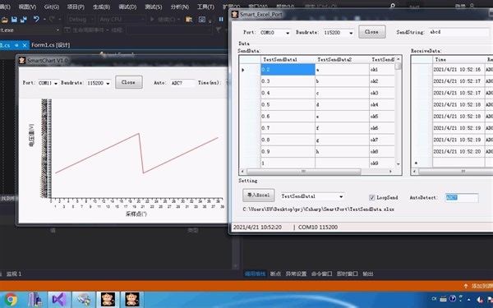Click the TestSendData2 column header

click(x=342, y=59)
